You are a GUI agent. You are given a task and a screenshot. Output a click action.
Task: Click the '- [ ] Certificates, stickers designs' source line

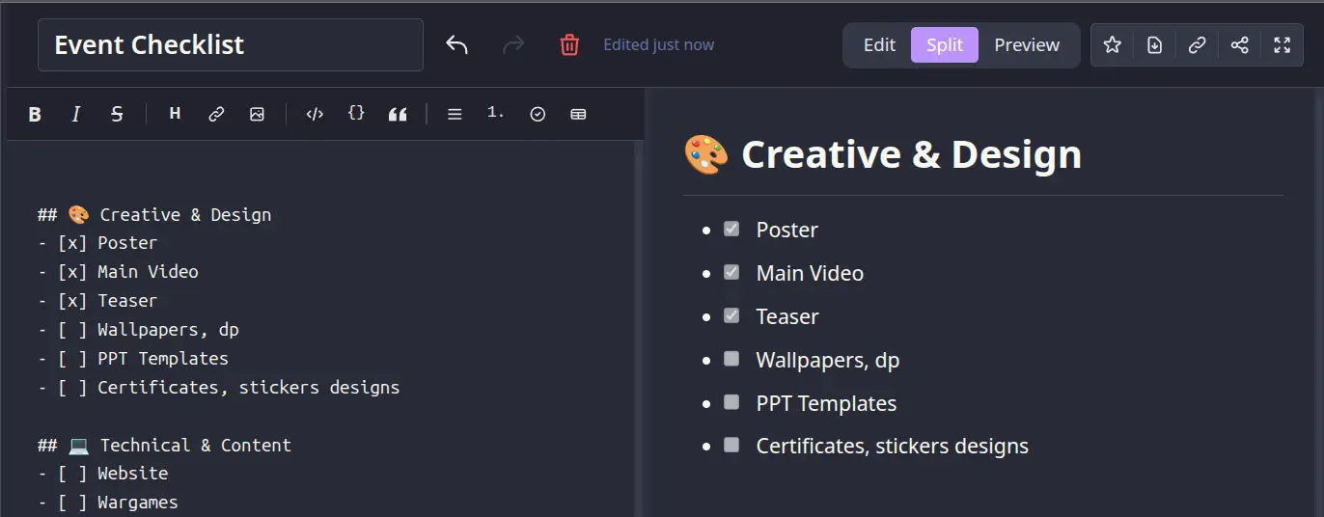218,388
